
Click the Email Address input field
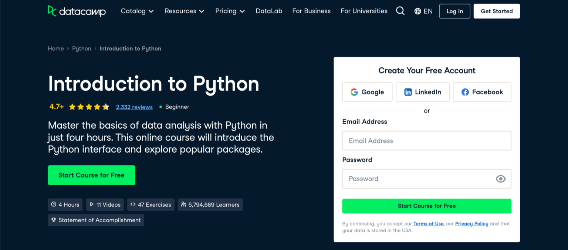point(427,141)
